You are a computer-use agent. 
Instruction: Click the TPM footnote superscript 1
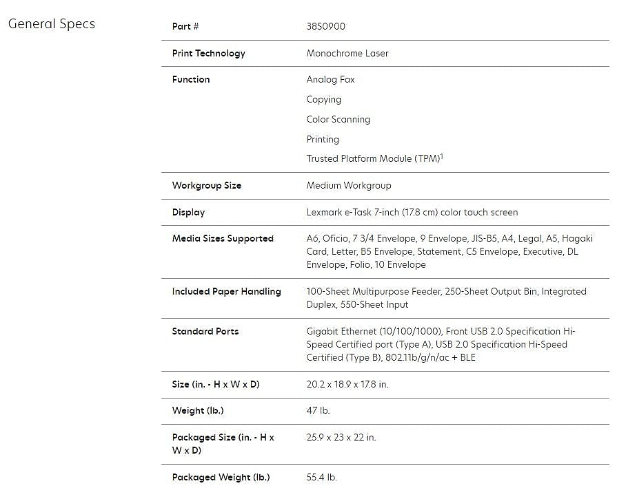tap(441, 156)
